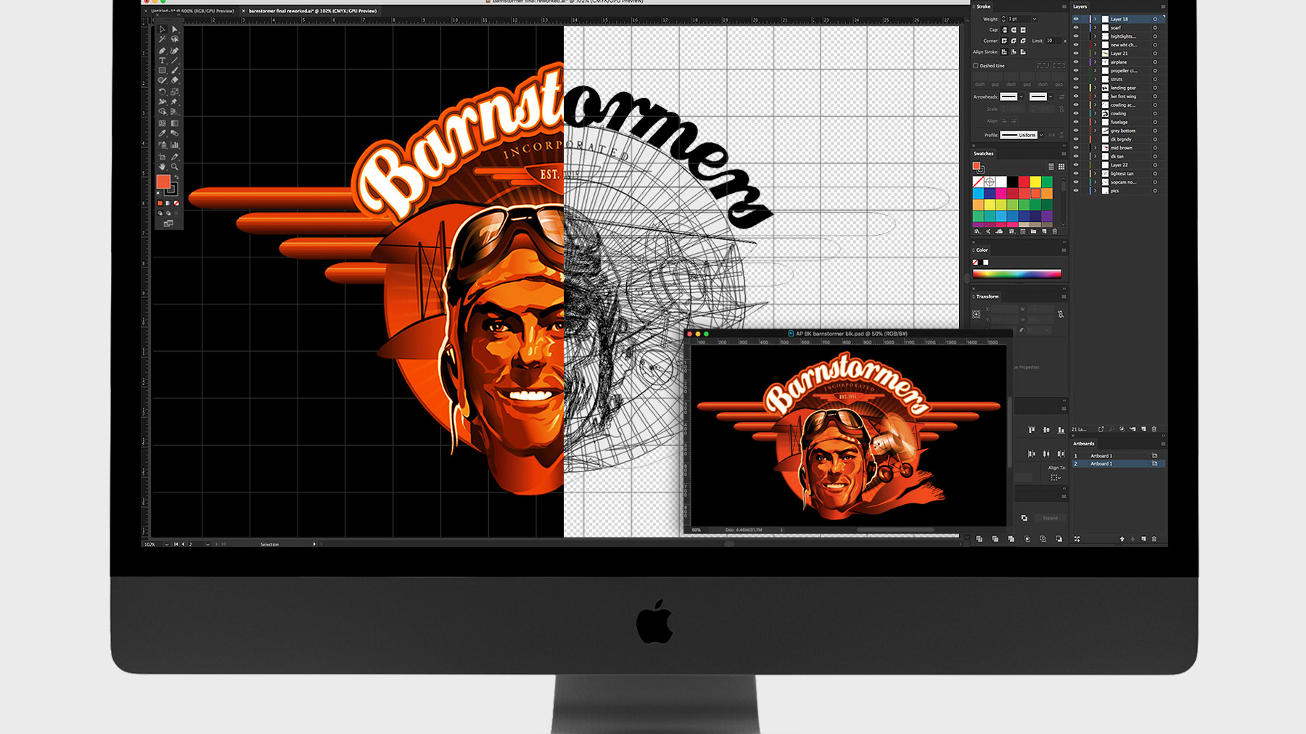Select the Hand tool
This screenshot has width=1306, height=734.
[x=163, y=167]
